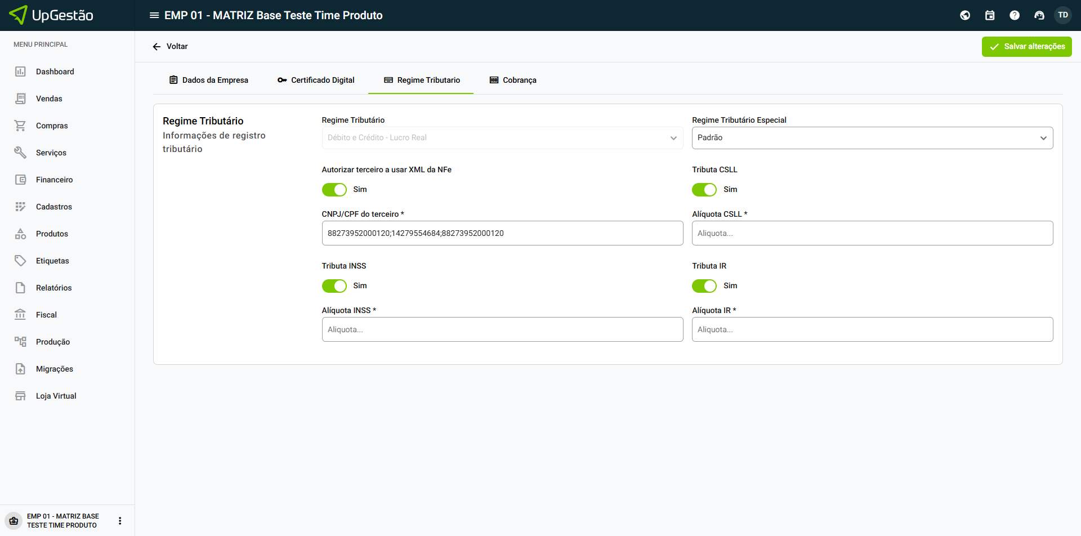Go back using the Voltar link

tap(170, 47)
